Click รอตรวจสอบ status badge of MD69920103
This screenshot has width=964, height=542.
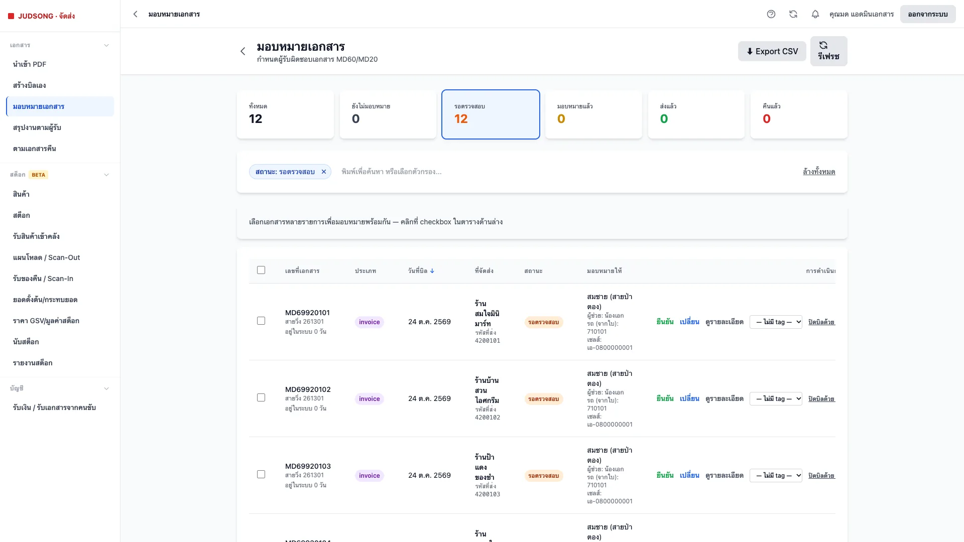pyautogui.click(x=544, y=476)
